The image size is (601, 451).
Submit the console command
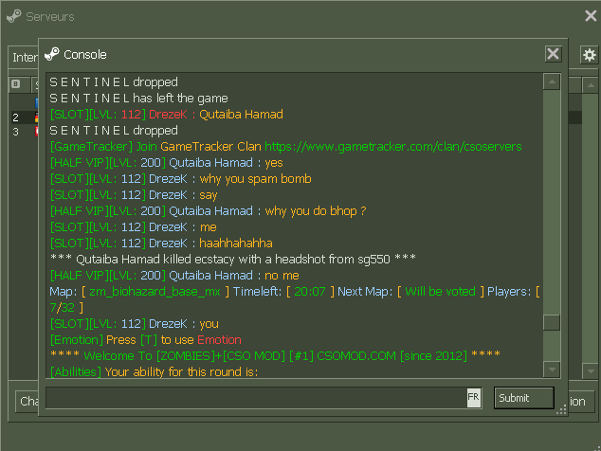pyautogui.click(x=523, y=398)
